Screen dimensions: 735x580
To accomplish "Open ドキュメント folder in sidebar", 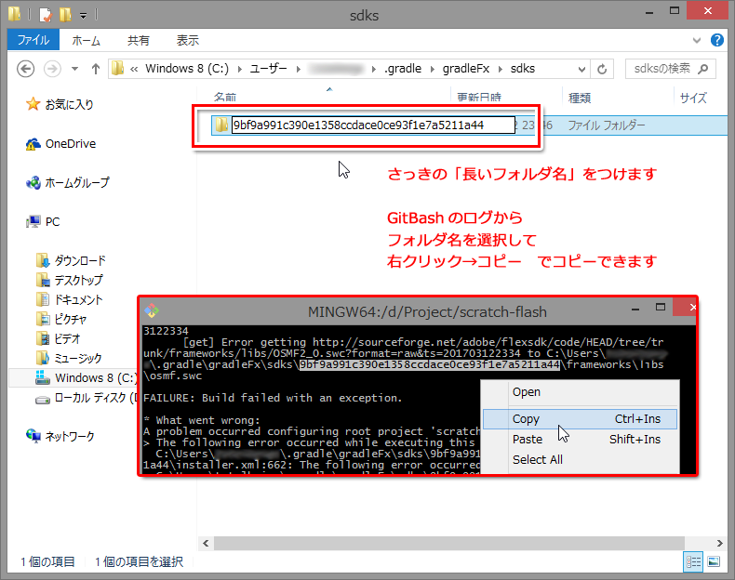I will coord(78,299).
